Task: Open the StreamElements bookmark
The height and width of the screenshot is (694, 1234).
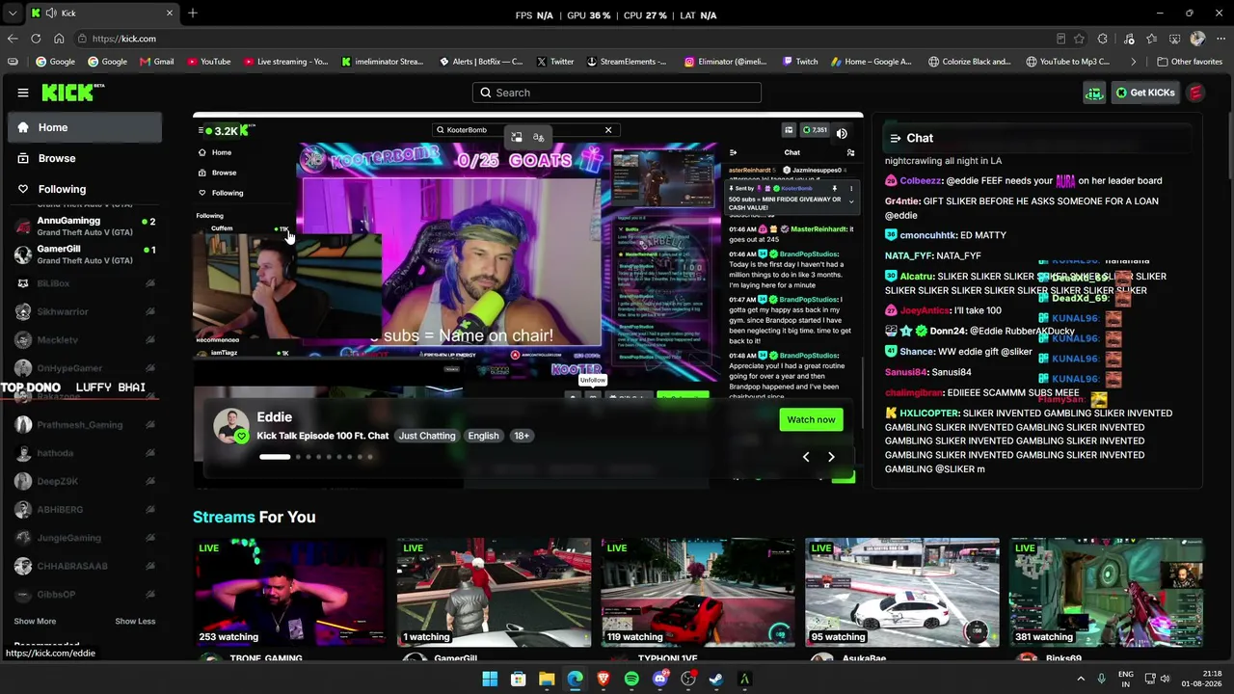Action: [x=626, y=62]
